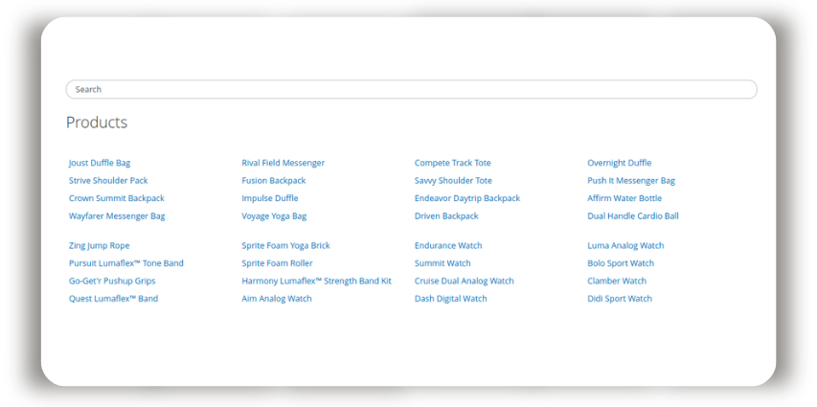Screen dimensions: 817x407
Task: Open Bolo Sport Watch product
Action: pos(621,263)
